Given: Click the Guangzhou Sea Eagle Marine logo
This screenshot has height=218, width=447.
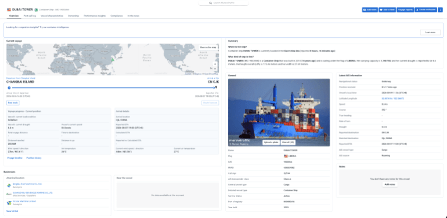Looking at the screenshot, I should point(9,194).
